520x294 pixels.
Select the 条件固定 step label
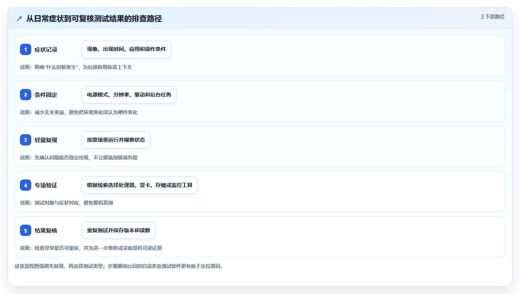pos(46,95)
